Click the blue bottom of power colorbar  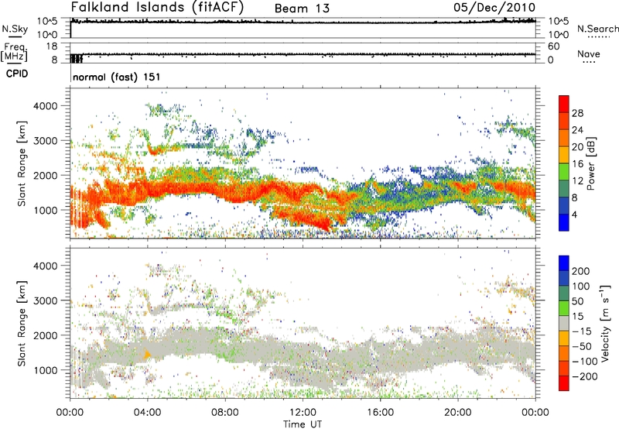pyautogui.click(x=564, y=222)
